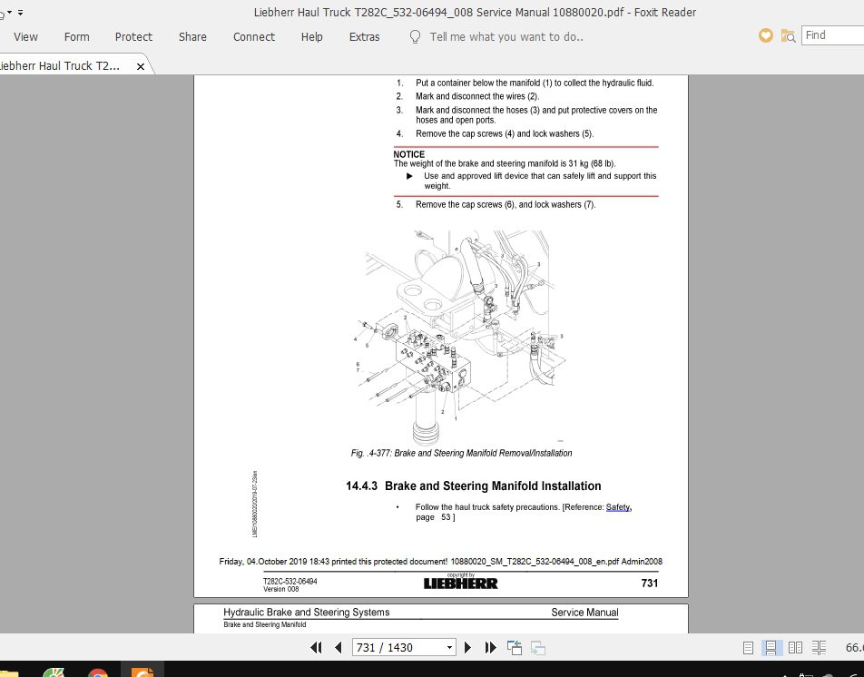The image size is (864, 677).
Task: Close the Liebherr Haul Truck document tab
Action: 141,66
